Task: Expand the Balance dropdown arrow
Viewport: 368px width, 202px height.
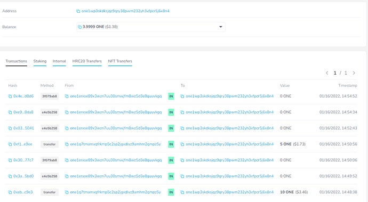Action: coord(221,27)
